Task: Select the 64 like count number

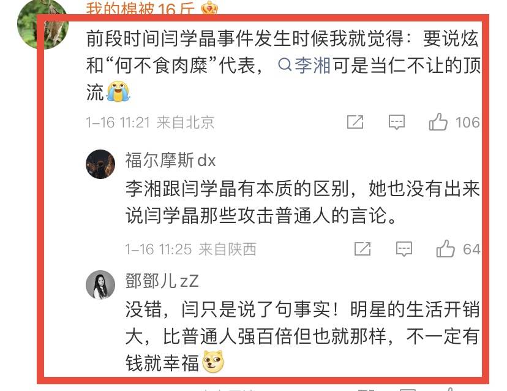Action: (x=471, y=249)
